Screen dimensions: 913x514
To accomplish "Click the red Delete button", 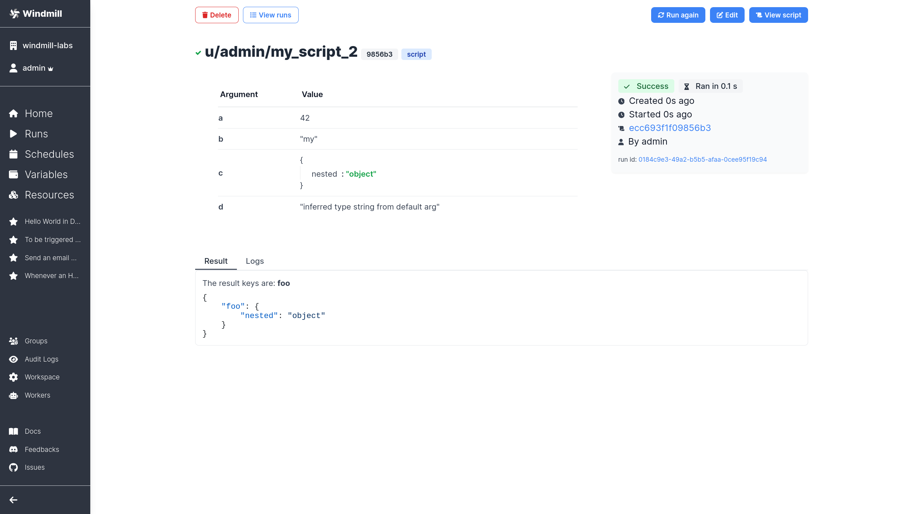I will point(217,15).
